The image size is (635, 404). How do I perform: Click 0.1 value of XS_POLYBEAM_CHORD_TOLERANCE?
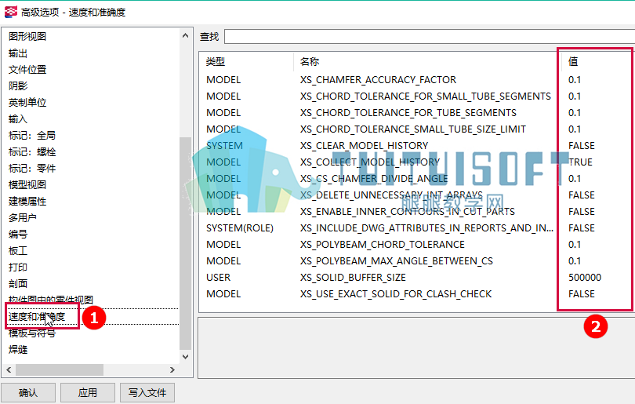click(x=575, y=245)
